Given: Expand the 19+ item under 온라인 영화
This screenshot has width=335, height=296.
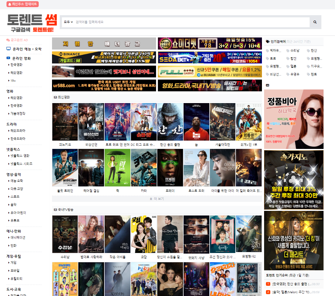Looking at the screenshot, I should [x=12, y=81].
